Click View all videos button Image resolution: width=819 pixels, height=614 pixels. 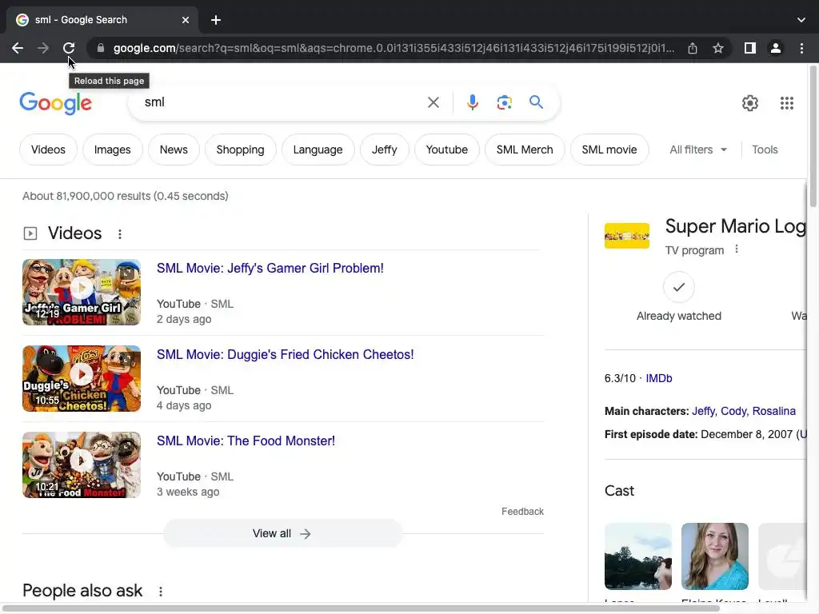pos(282,533)
